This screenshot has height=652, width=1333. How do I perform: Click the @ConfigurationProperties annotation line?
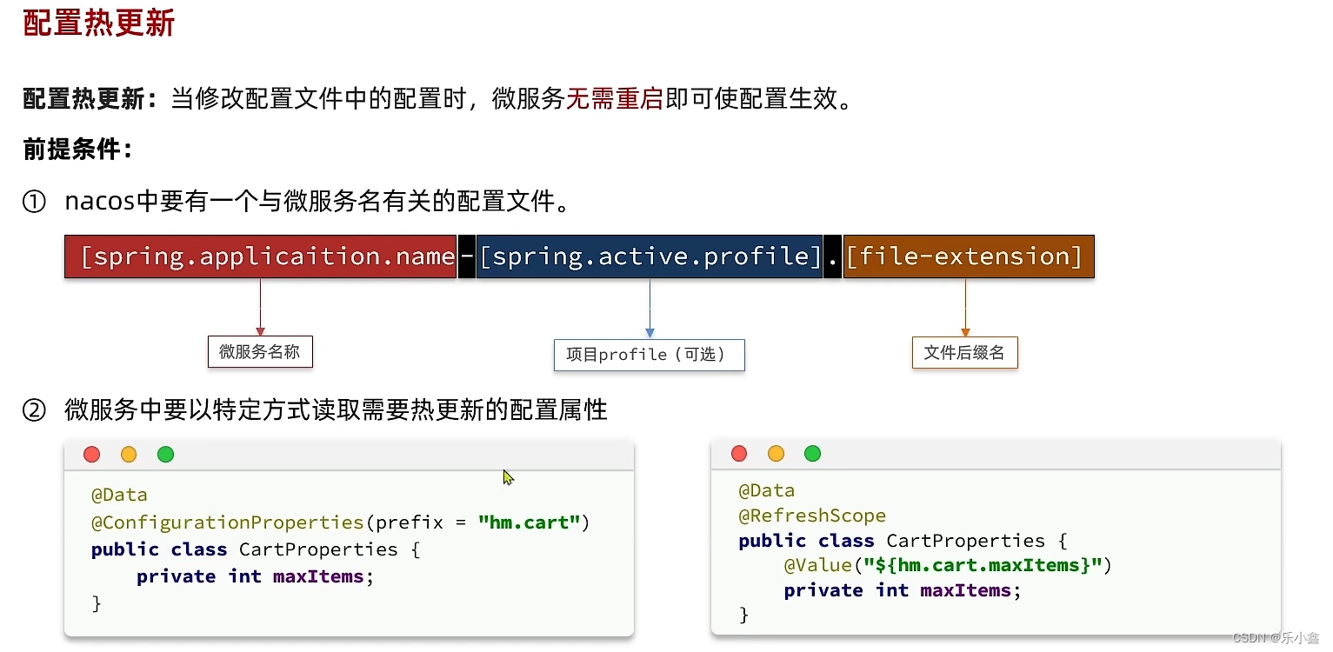click(x=341, y=522)
